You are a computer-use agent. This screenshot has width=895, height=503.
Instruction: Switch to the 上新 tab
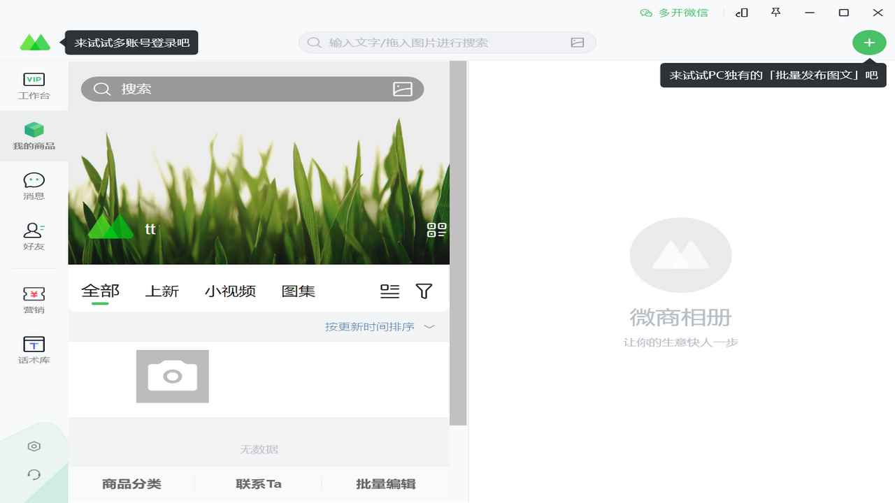click(x=162, y=291)
